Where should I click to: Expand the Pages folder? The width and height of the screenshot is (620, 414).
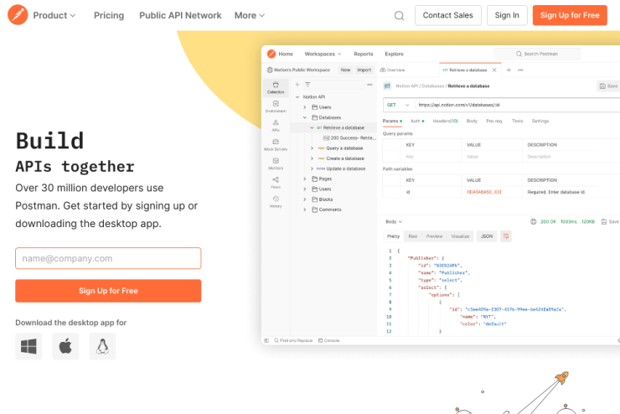(x=305, y=179)
